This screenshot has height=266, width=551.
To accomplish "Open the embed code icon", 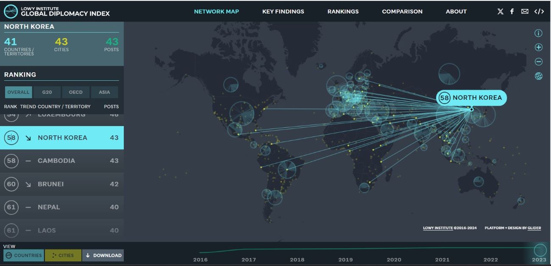I will click(539, 11).
